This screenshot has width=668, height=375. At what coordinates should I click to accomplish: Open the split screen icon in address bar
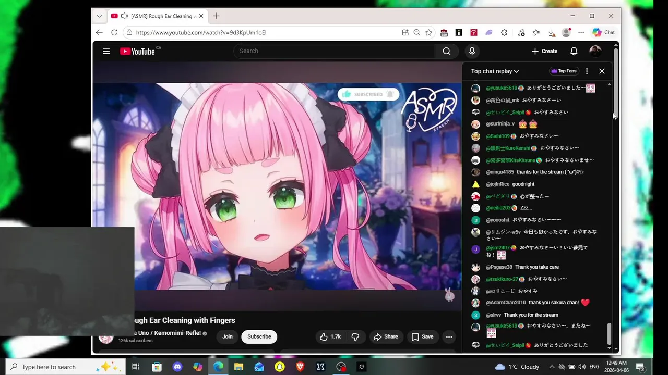(405, 32)
